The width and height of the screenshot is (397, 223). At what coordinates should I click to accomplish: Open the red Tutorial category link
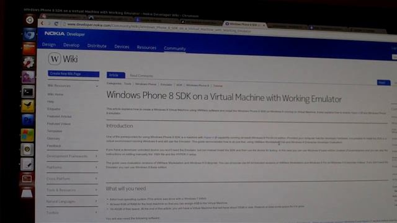point(218,86)
